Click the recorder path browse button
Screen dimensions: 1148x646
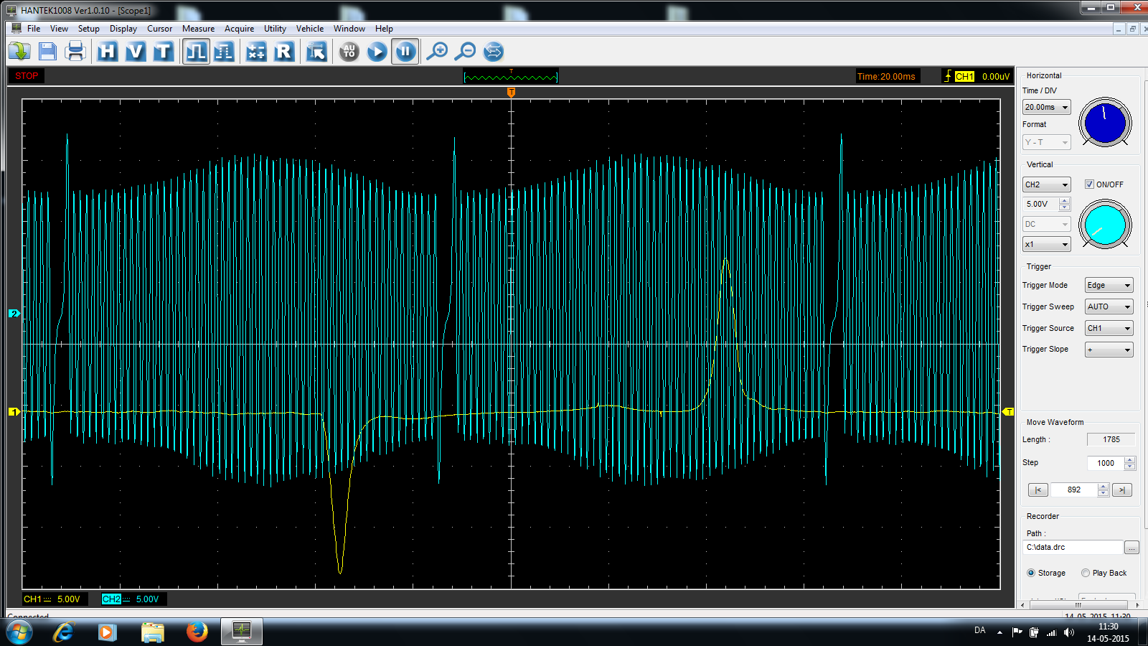[x=1131, y=548]
